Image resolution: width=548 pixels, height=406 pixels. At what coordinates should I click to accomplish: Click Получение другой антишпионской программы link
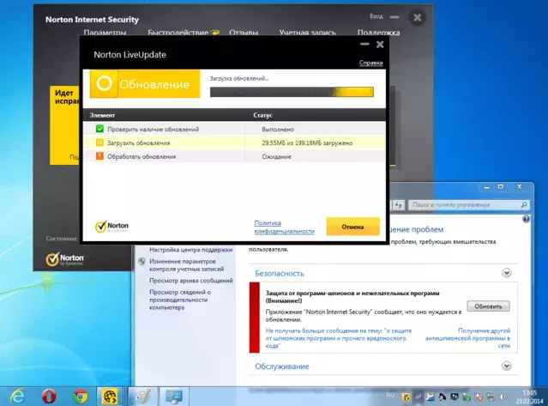467,338
